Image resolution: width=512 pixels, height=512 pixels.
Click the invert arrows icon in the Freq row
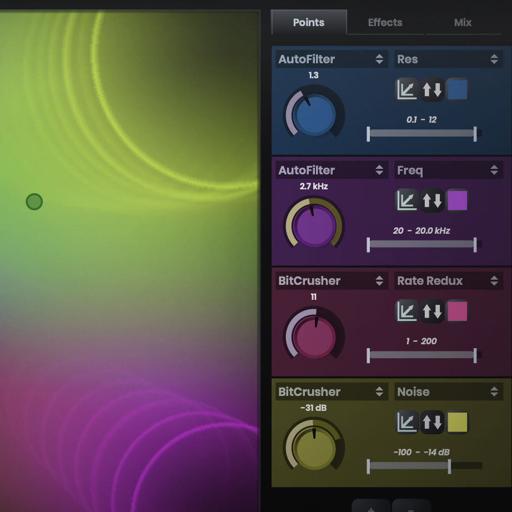[432, 200]
